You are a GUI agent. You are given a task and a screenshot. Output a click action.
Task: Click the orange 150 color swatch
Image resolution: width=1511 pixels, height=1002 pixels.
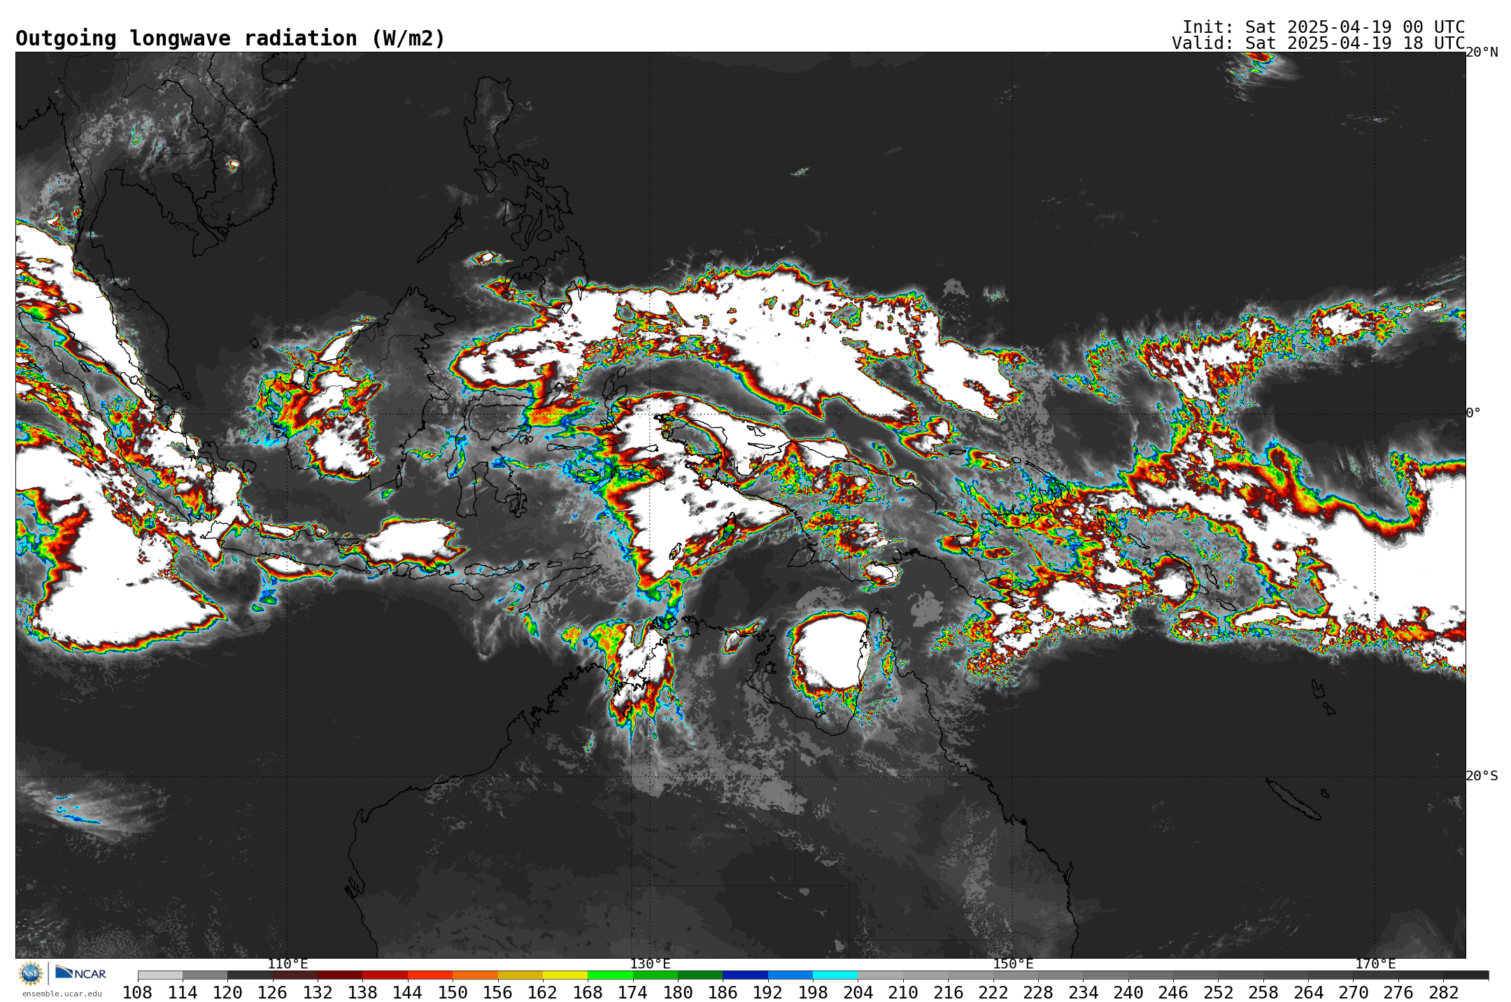tap(475, 975)
